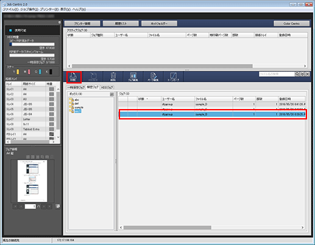315x245 pixels.
Task: Open the ヘルプ menu
Action: tap(79, 9)
